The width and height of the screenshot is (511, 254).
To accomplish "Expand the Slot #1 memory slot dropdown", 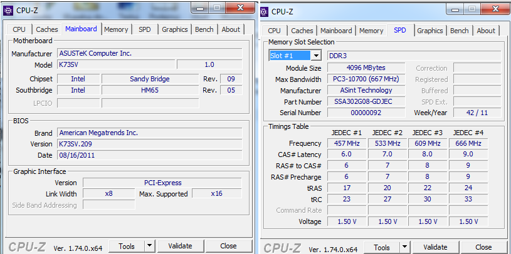I will coord(316,56).
